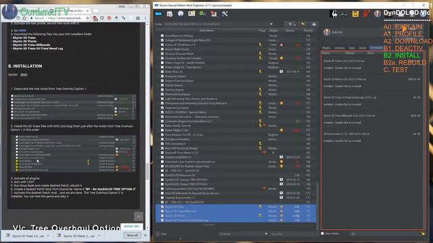Close the Chrome downloads bar
Screen dimensions: 433x243
(x=145, y=236)
